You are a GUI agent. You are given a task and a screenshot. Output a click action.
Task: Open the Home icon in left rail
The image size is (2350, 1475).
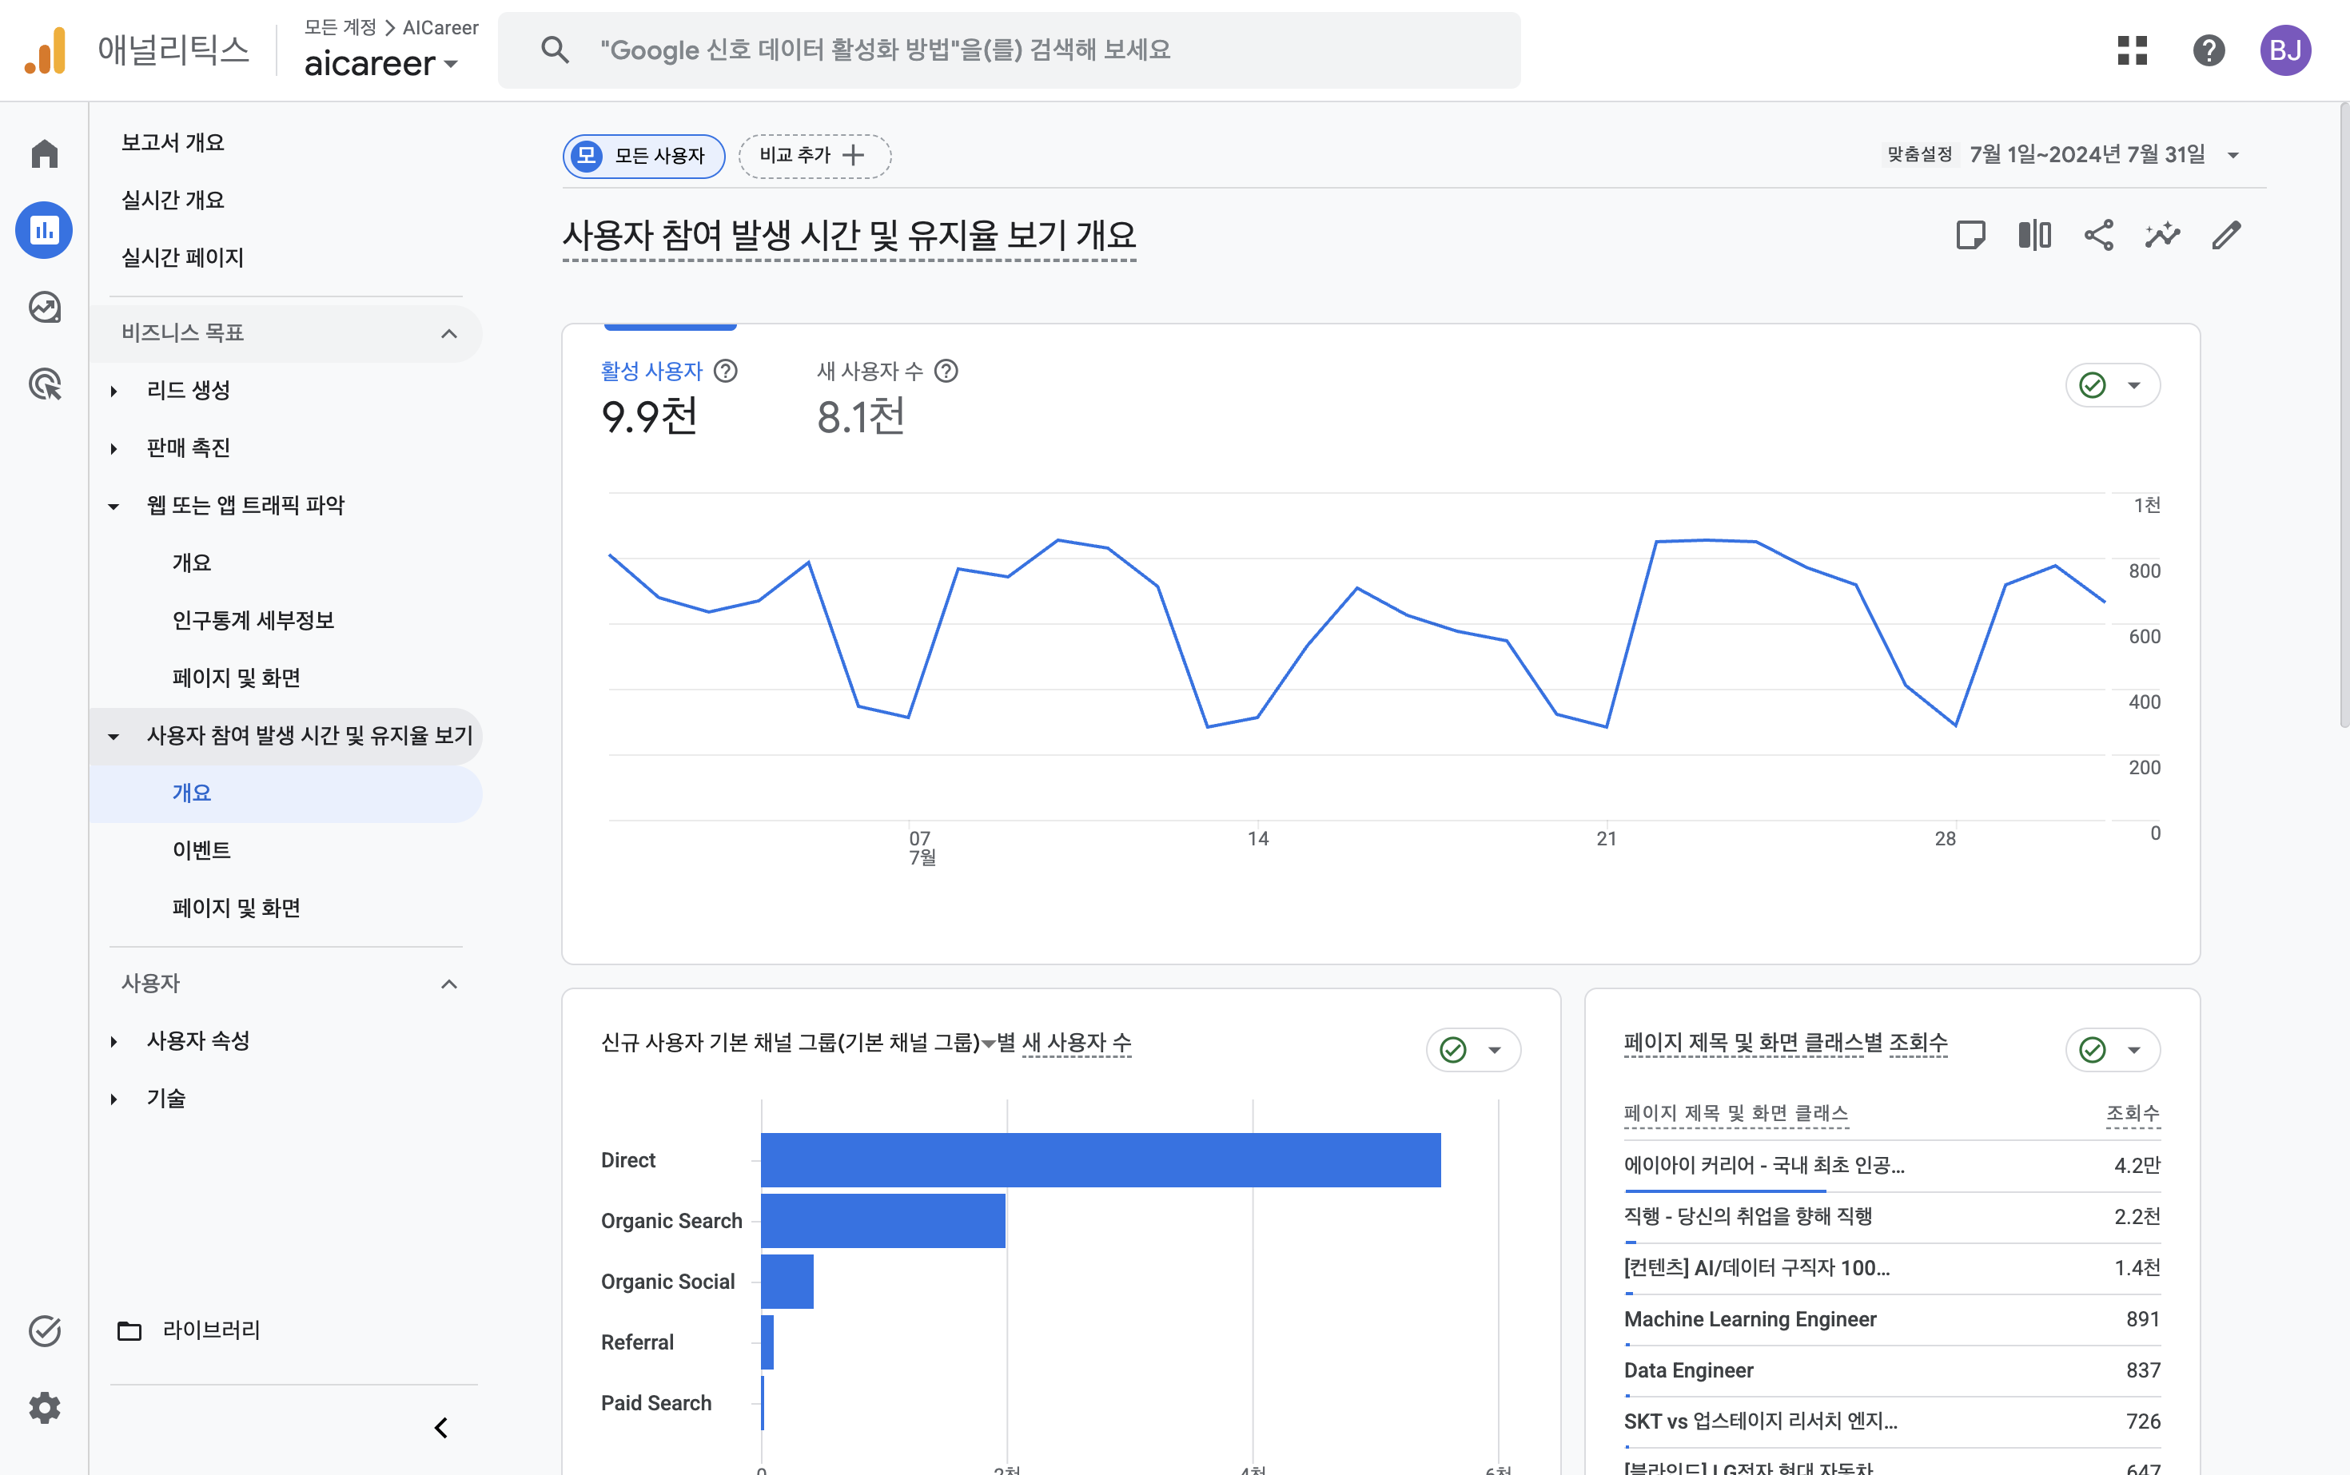44,154
